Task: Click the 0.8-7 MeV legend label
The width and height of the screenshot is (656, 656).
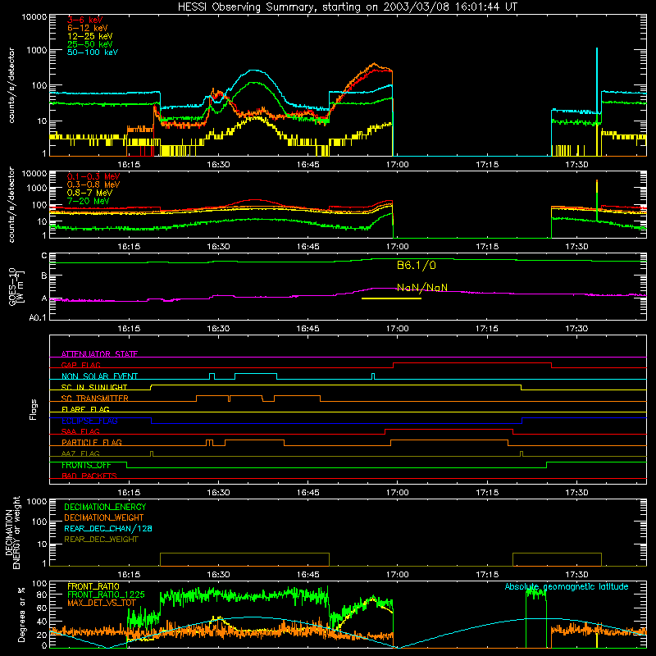Action: (x=89, y=193)
